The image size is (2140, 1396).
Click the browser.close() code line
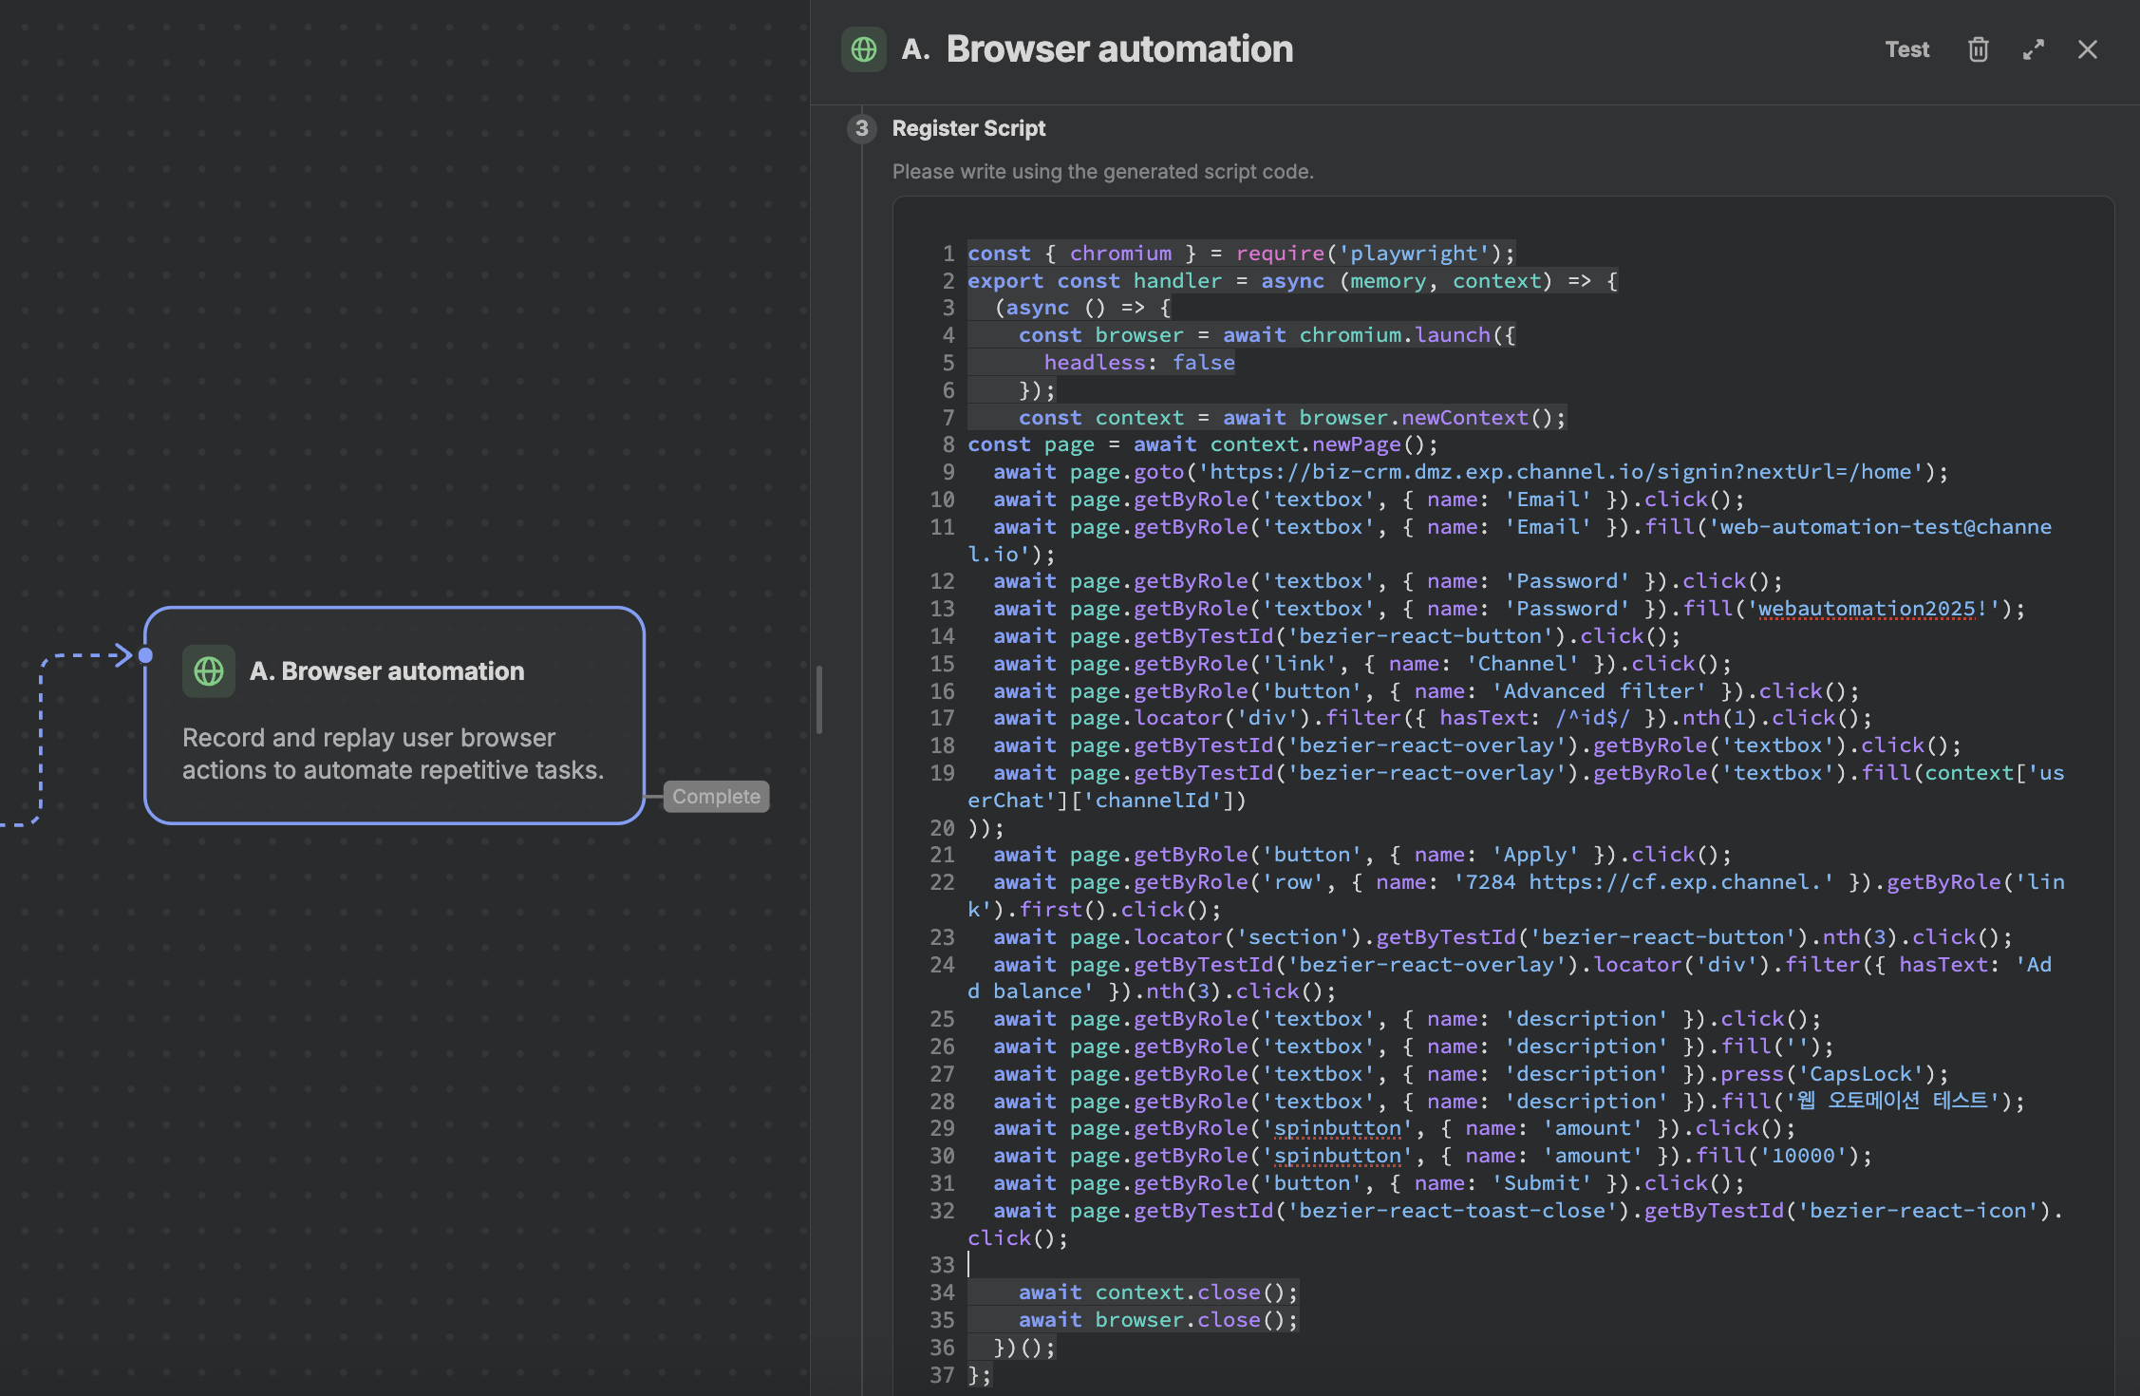click(x=1157, y=1320)
